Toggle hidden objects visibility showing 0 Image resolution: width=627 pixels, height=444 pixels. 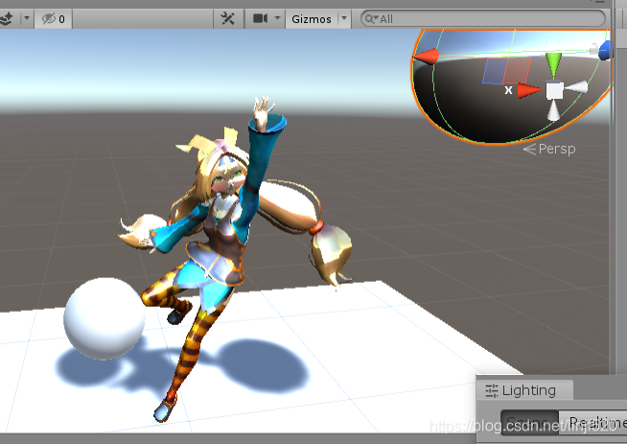tap(54, 19)
